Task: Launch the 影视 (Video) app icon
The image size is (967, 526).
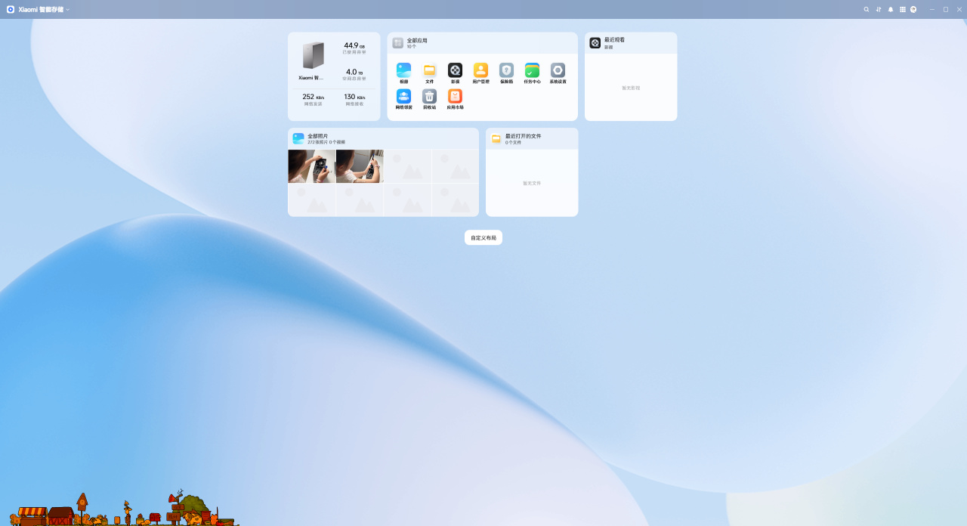Action: 455,70
